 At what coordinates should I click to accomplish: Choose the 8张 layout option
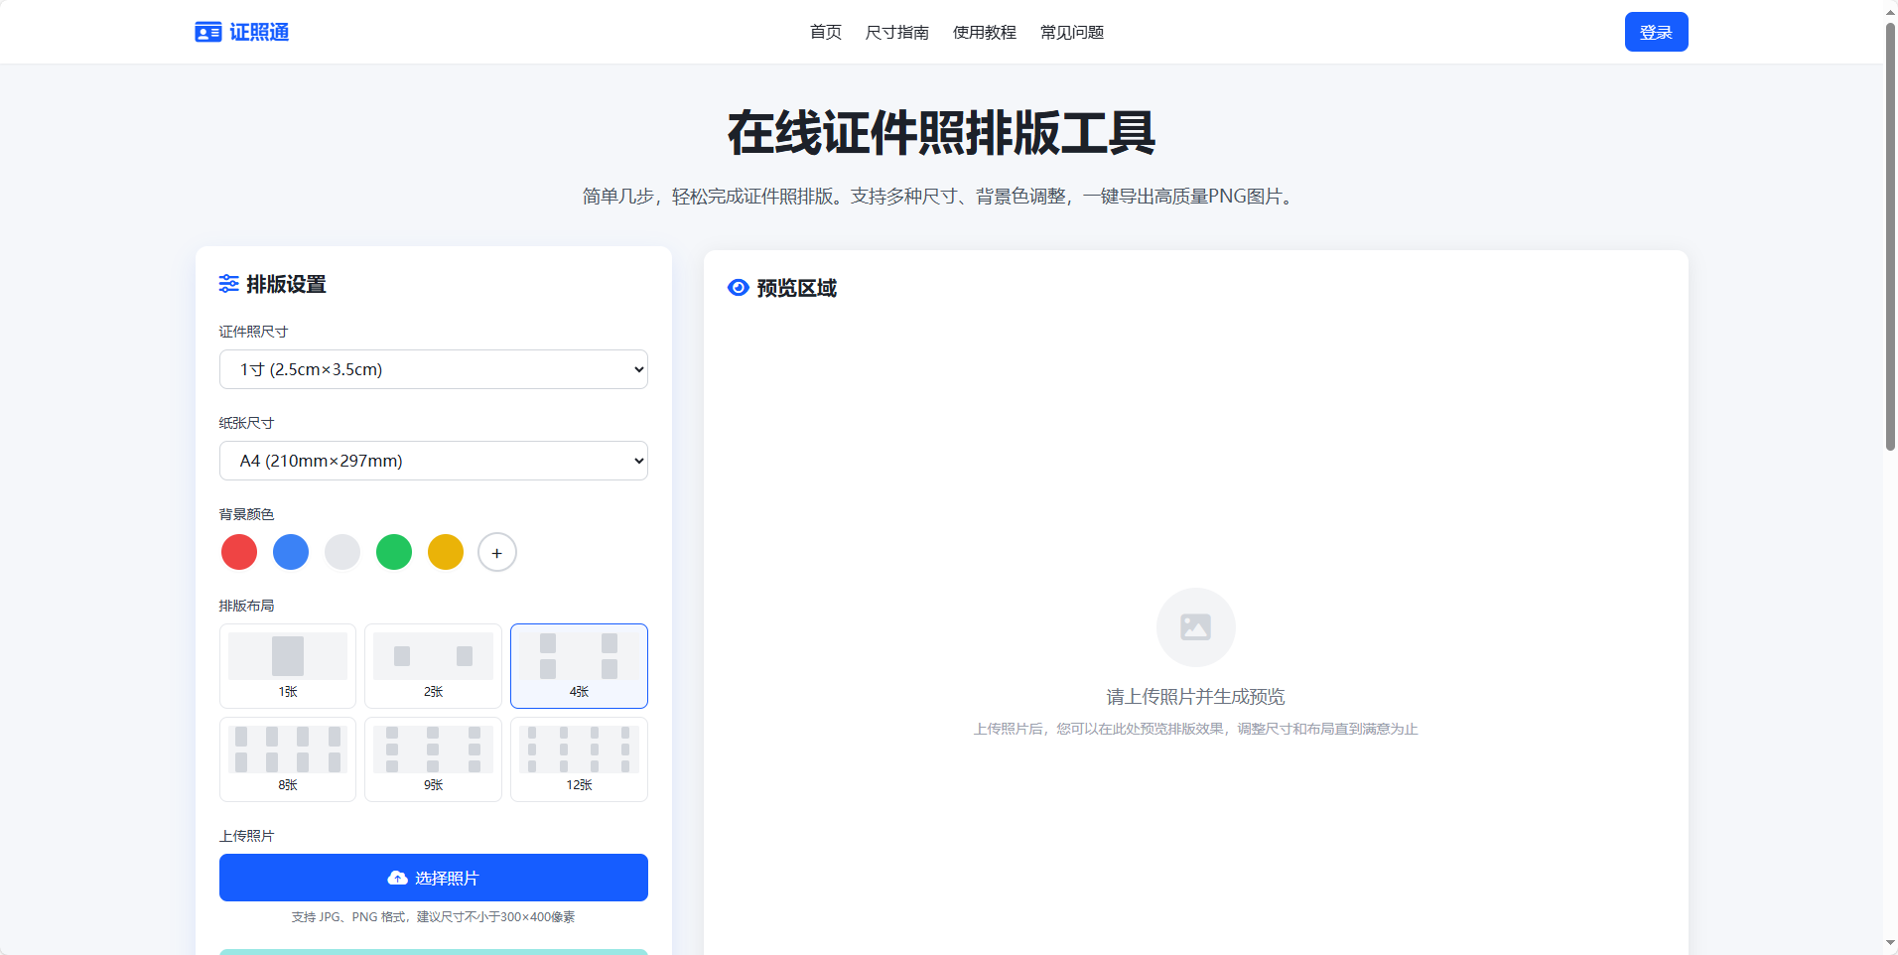click(x=288, y=759)
